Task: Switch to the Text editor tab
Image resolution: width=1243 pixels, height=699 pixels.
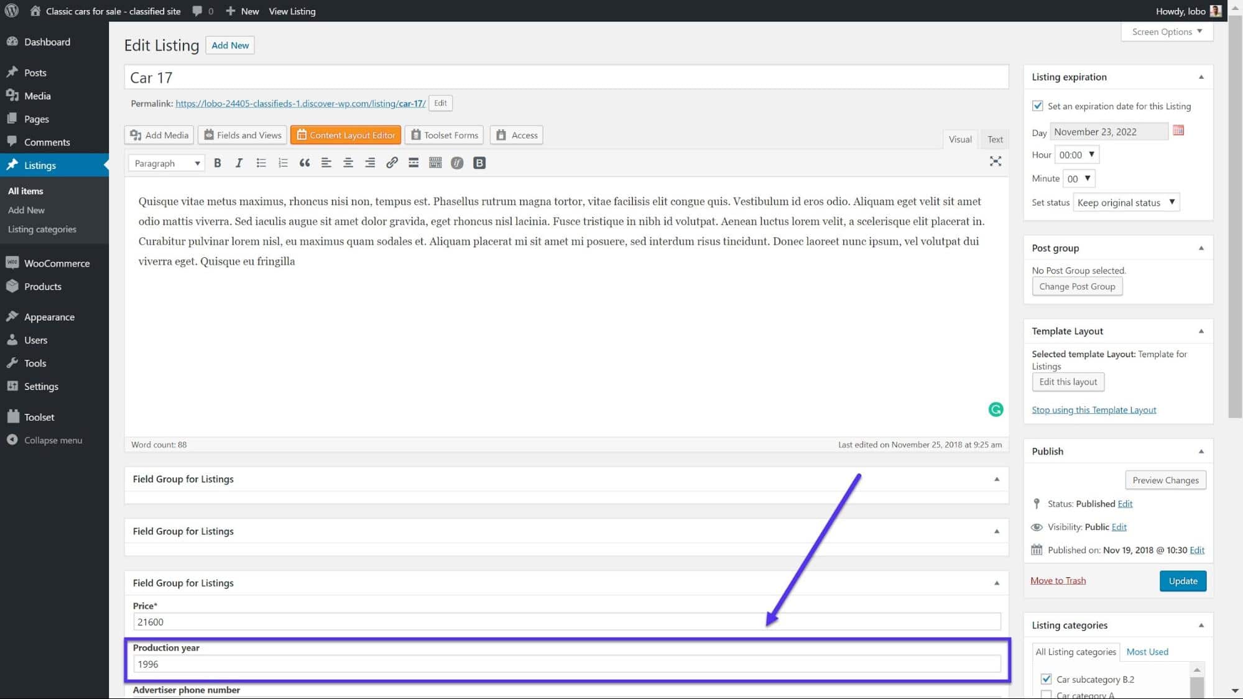Action: coord(993,139)
